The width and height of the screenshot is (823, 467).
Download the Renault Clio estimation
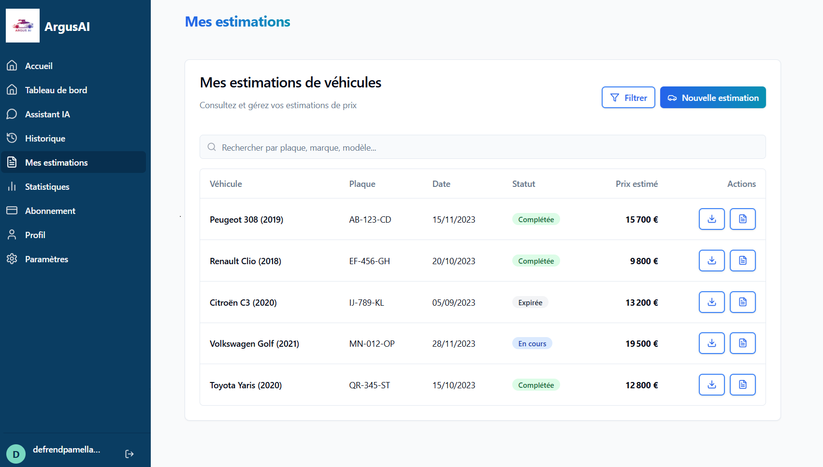tap(712, 260)
